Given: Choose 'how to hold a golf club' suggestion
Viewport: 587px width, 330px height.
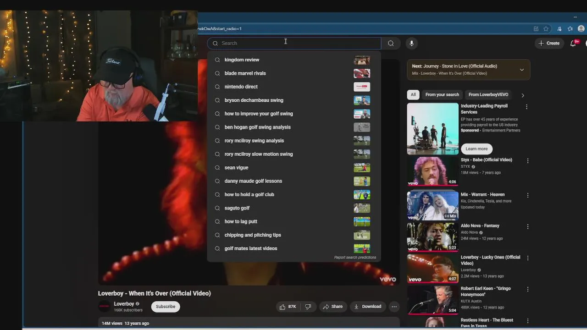Looking at the screenshot, I should 294,194.
